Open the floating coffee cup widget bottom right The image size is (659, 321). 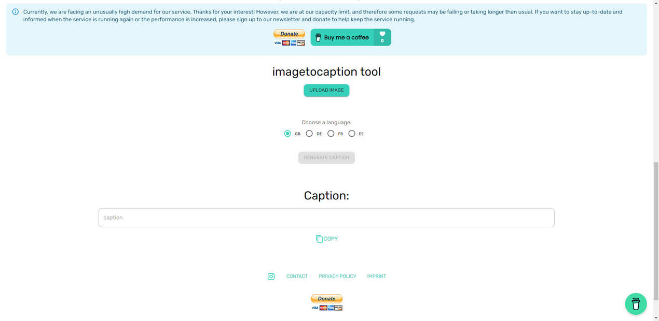[x=636, y=304]
